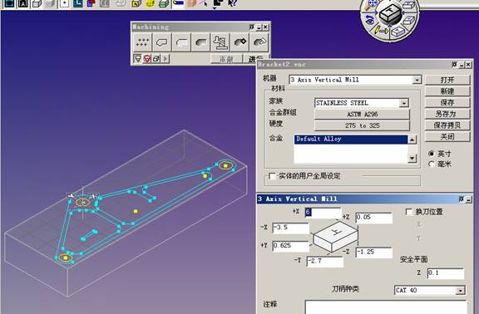The width and height of the screenshot is (479, 314).
Task: Open the machine tool icon in the Machining palette
Action: (220, 42)
